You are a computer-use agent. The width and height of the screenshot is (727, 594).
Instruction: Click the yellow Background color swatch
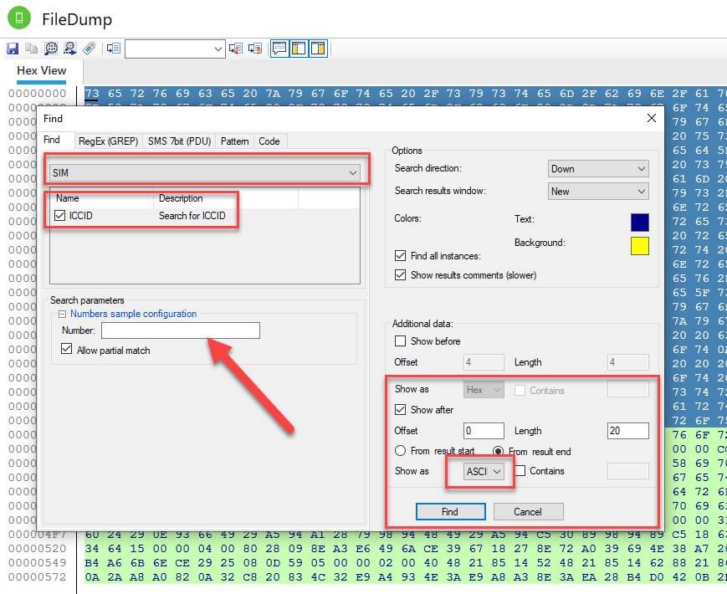(640, 246)
